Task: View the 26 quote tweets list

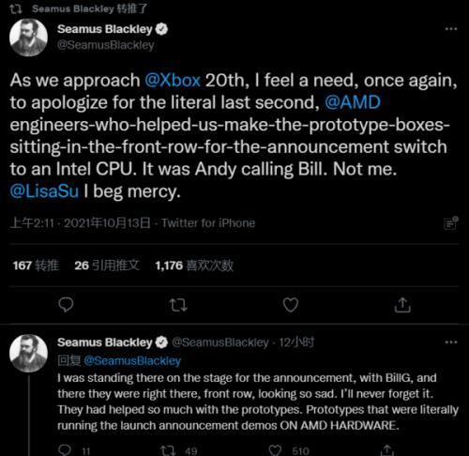Action: click(107, 266)
